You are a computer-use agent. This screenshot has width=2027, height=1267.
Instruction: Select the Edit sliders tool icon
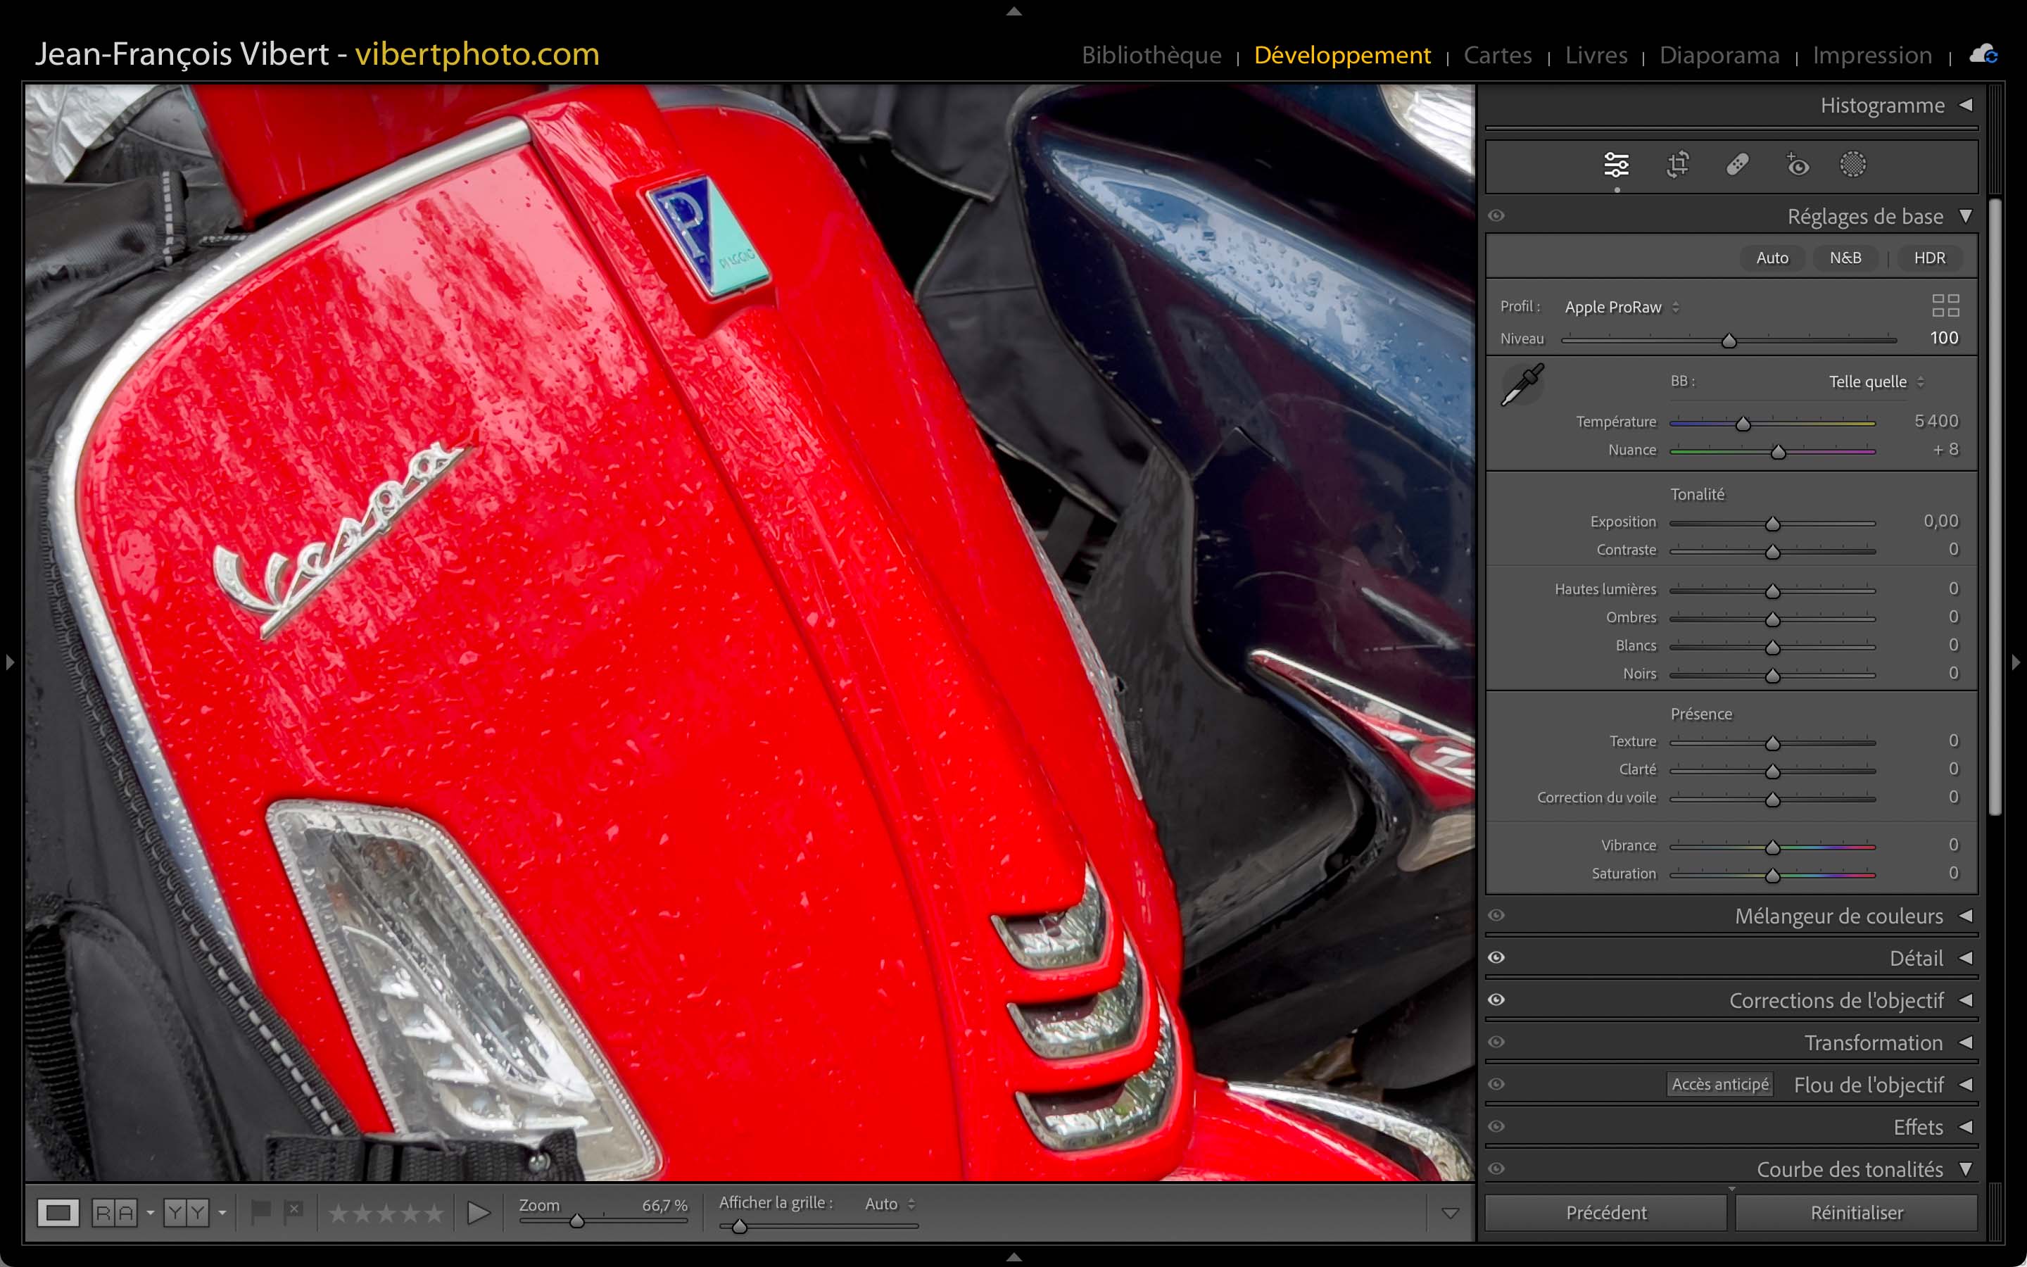1616,165
